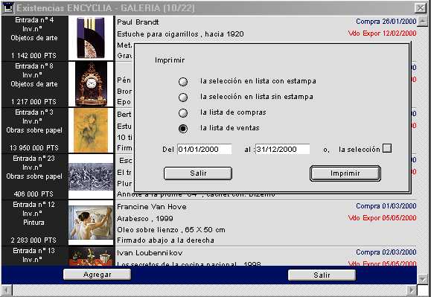This screenshot has width=431, height=297.
Task: Click 'Entrada n° 8' entry label
Action: point(34,66)
